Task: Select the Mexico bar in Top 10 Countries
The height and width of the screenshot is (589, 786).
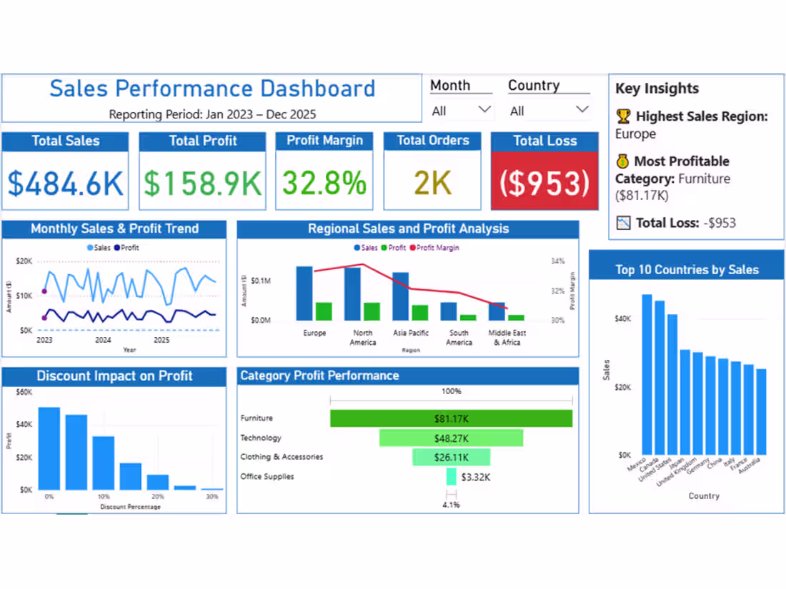Action: tap(647, 375)
